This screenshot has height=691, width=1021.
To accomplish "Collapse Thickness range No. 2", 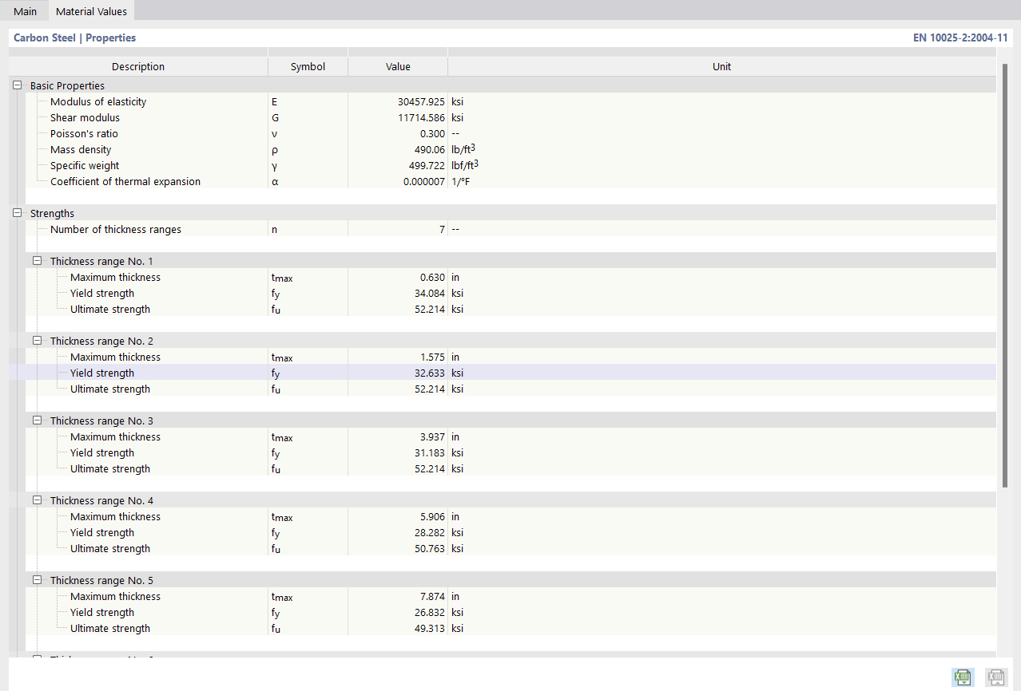I will pos(37,340).
